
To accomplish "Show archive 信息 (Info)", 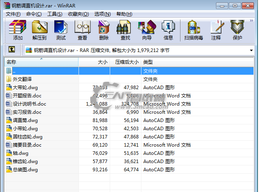I will pyautogui.click(x=168, y=30).
